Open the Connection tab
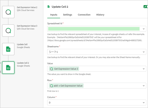The height and width of the screenshot is (108, 148). [84, 15]
